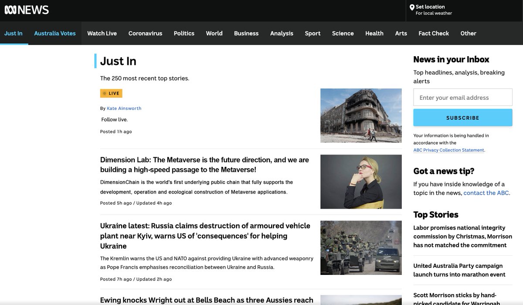The image size is (523, 305).
Task: Open the Ewing knocks Wright out story
Action: pos(207,300)
